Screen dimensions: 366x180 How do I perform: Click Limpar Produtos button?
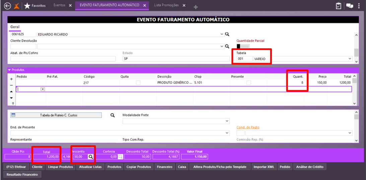[61, 167]
